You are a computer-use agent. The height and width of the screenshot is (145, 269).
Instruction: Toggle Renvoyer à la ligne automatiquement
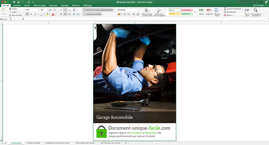tap(98, 10)
